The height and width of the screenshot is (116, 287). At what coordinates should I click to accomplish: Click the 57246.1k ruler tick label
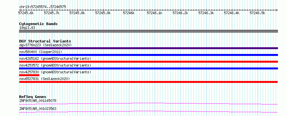point(155,13)
